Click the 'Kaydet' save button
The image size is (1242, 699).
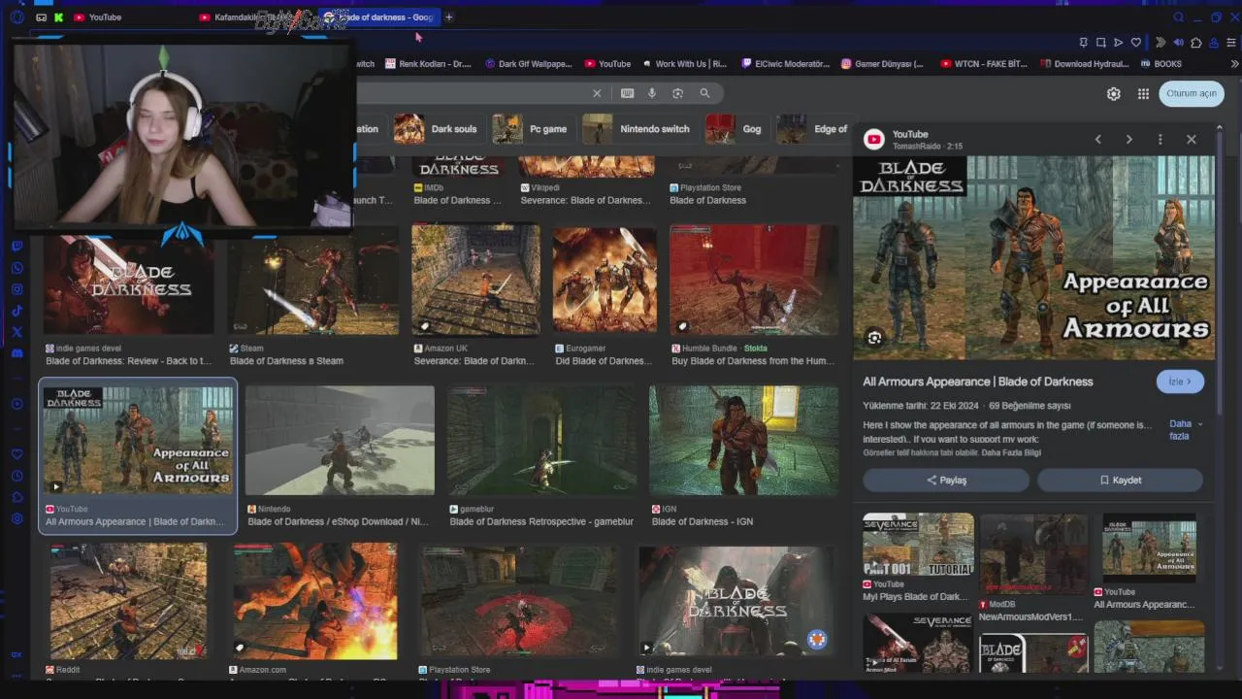pyautogui.click(x=1120, y=480)
